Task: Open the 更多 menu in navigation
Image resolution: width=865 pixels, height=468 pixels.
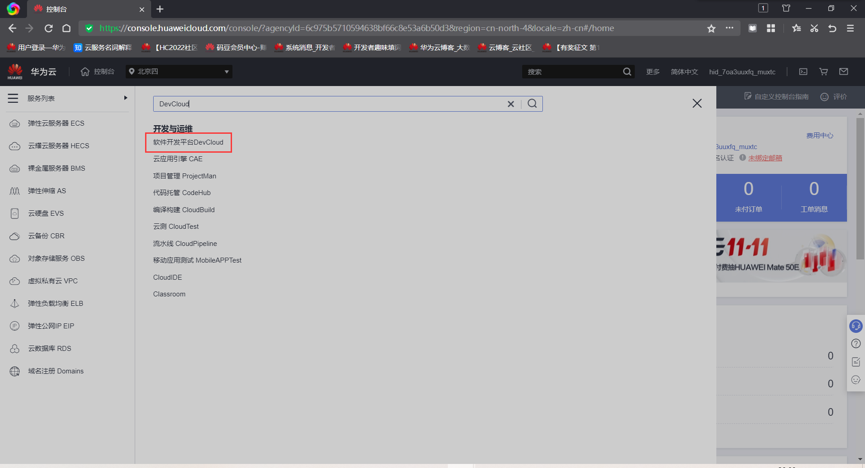Action: click(x=653, y=72)
